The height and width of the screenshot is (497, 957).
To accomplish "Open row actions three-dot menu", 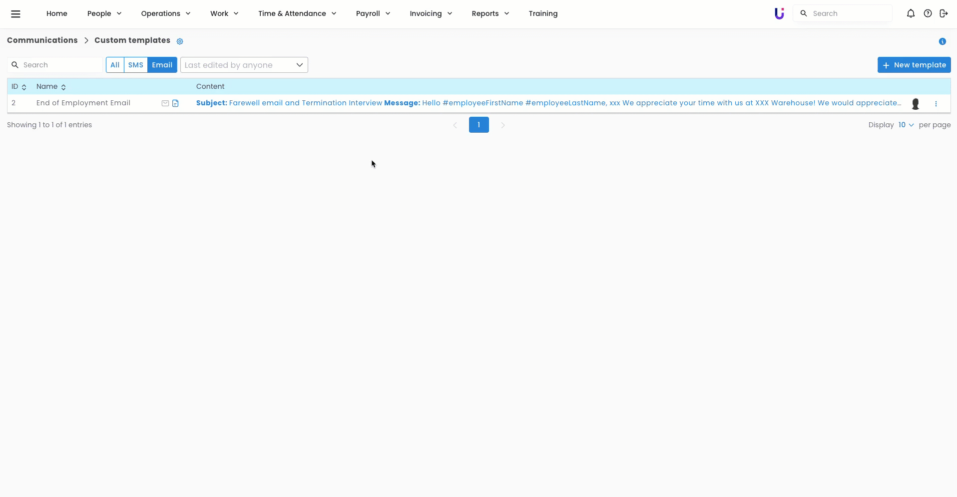I will (x=936, y=104).
